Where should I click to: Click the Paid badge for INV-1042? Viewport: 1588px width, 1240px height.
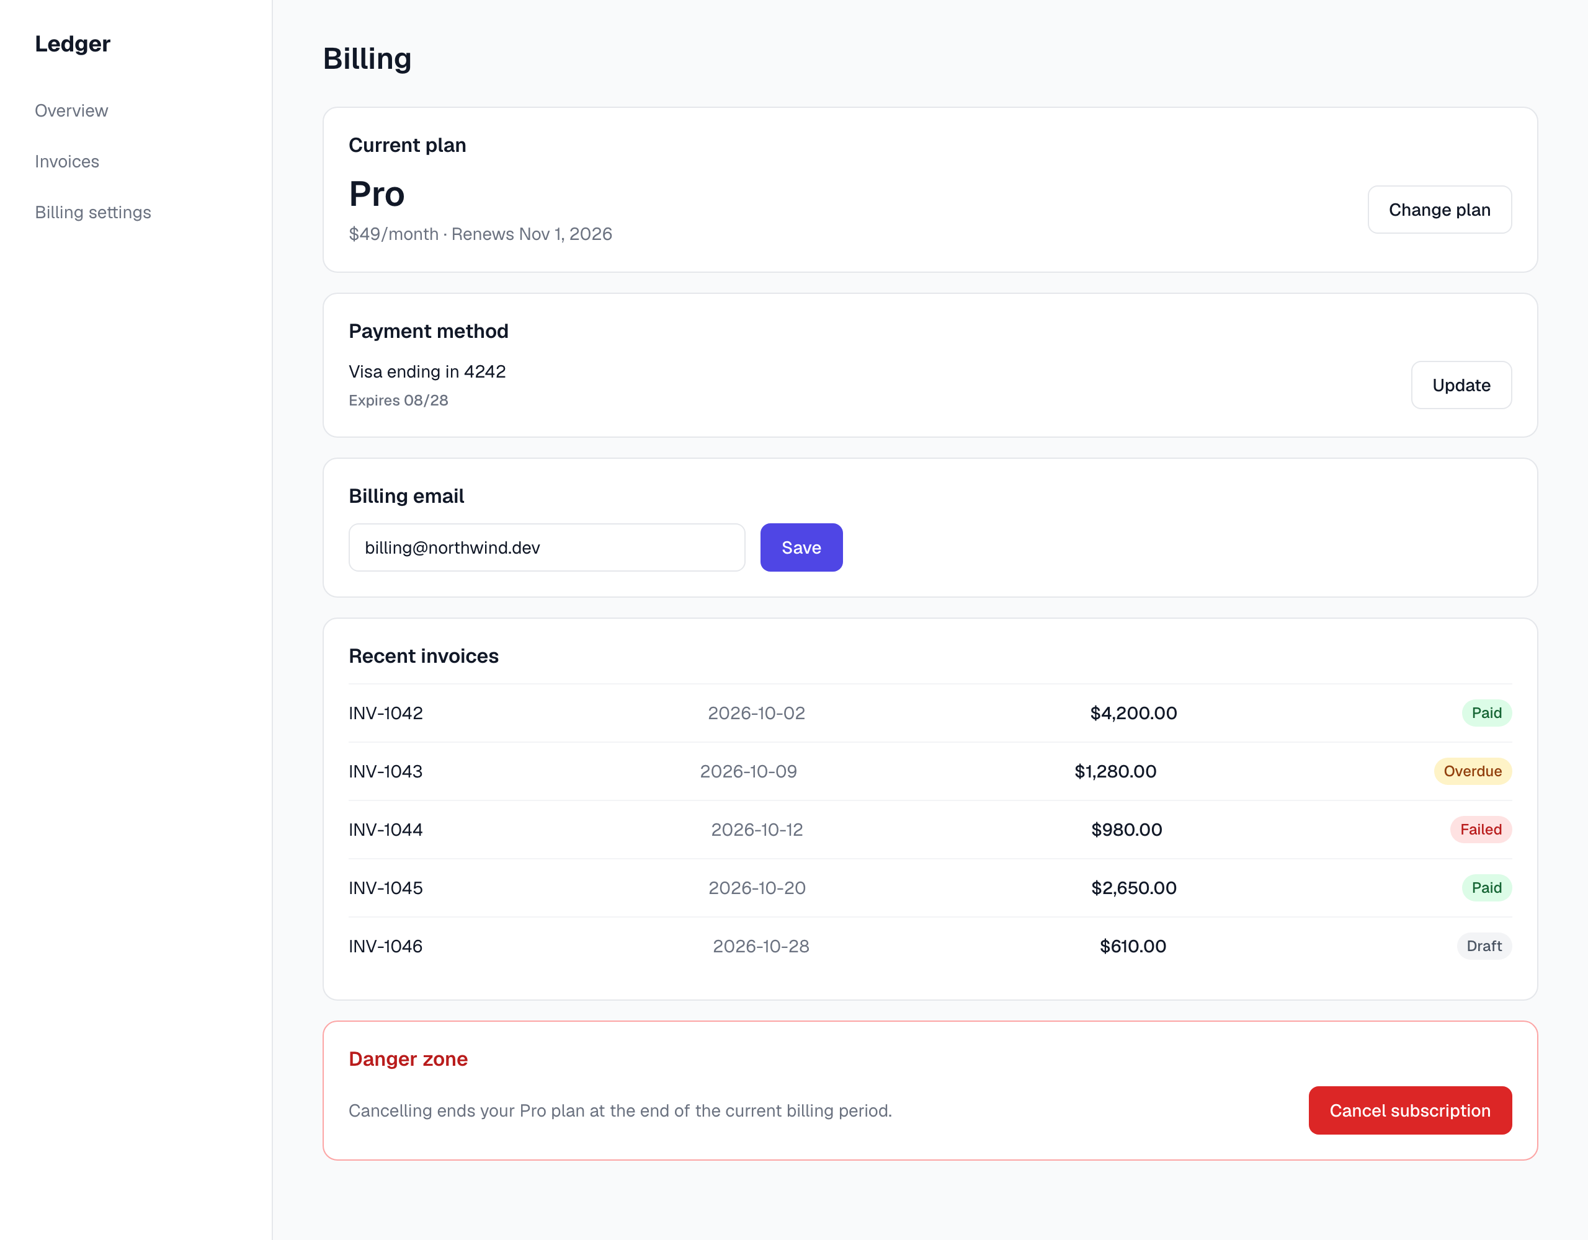pyautogui.click(x=1486, y=713)
